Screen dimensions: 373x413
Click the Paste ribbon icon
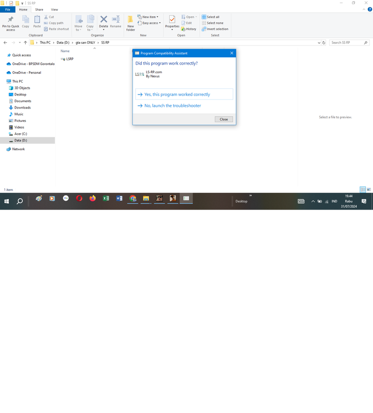(x=37, y=19)
